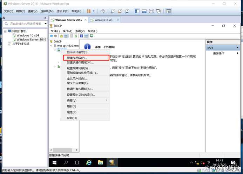Click the DHCP toolbar refresh icon
The image size is (243, 174).
pyautogui.click(x=76, y=36)
